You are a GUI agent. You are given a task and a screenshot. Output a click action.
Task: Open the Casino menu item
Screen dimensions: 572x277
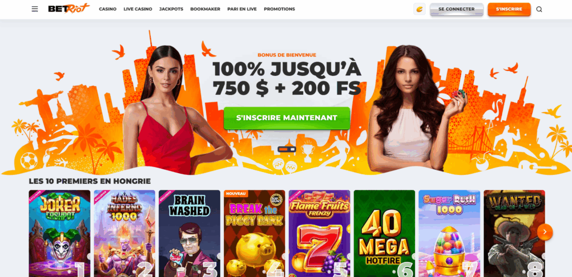point(108,9)
